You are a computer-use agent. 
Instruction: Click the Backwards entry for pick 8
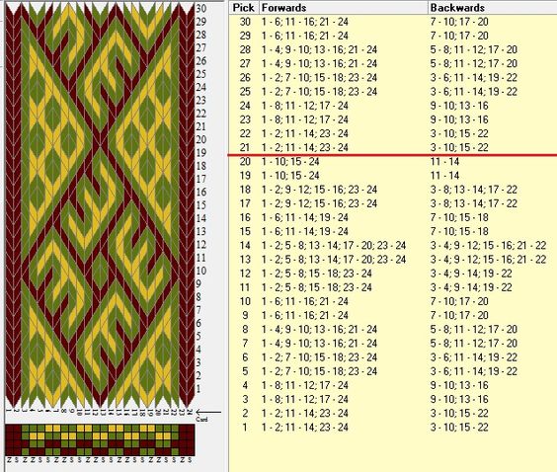pos(473,329)
